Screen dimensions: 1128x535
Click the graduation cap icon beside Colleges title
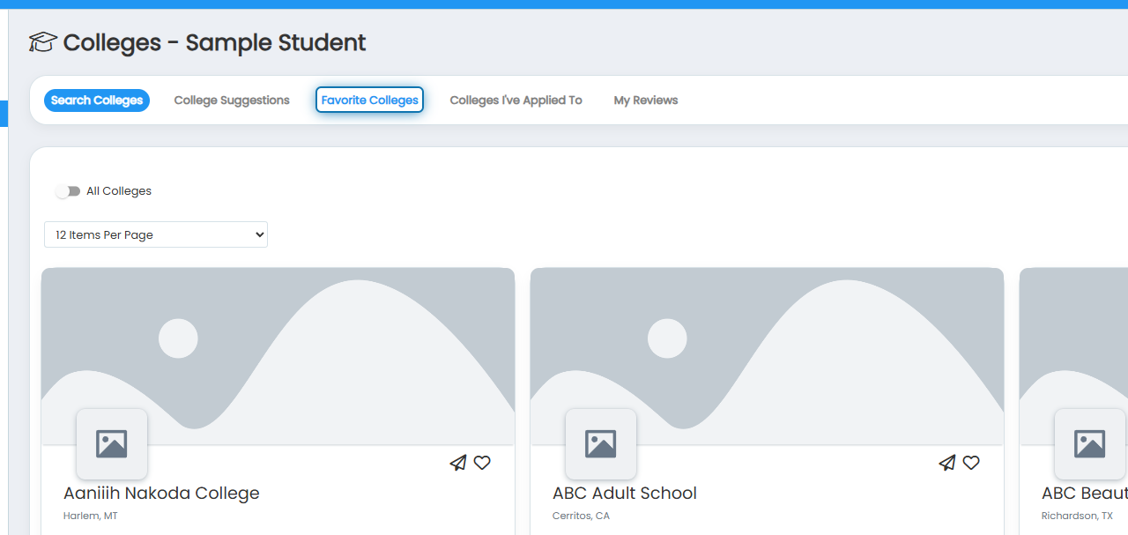[42, 41]
